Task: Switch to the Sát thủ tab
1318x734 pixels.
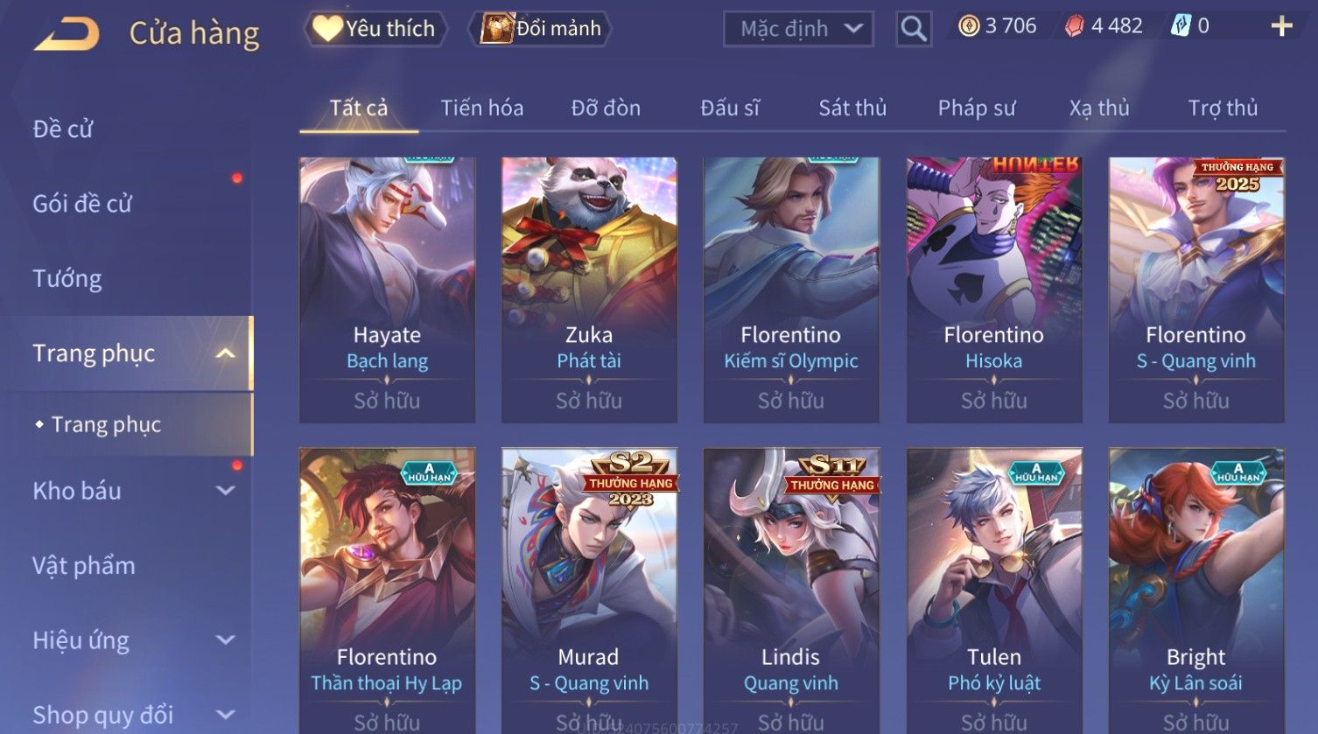Action: coord(852,108)
